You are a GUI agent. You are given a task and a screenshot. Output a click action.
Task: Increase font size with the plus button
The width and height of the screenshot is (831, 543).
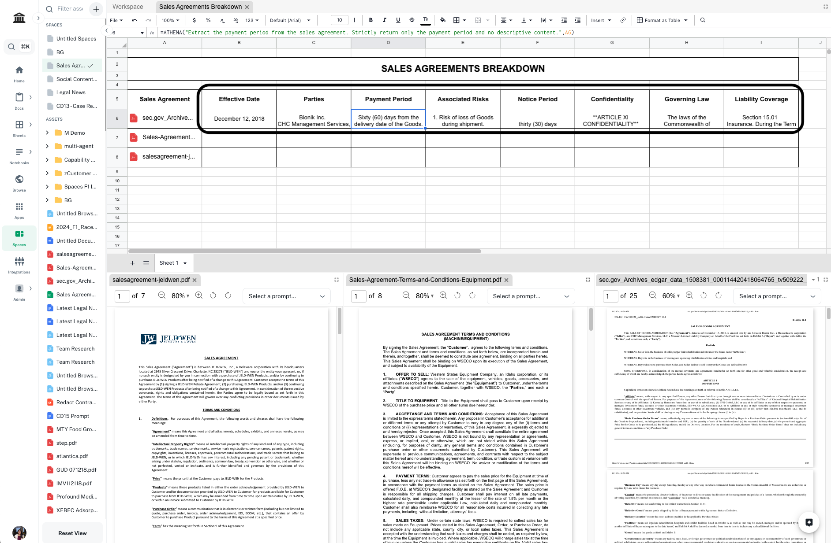(x=354, y=20)
